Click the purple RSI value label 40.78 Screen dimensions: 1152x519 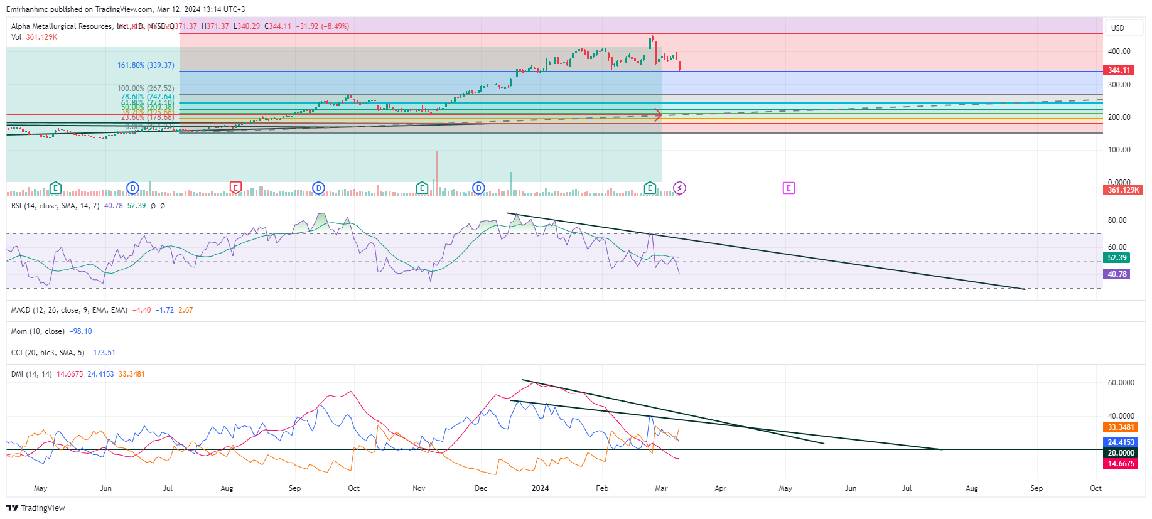click(x=1117, y=274)
